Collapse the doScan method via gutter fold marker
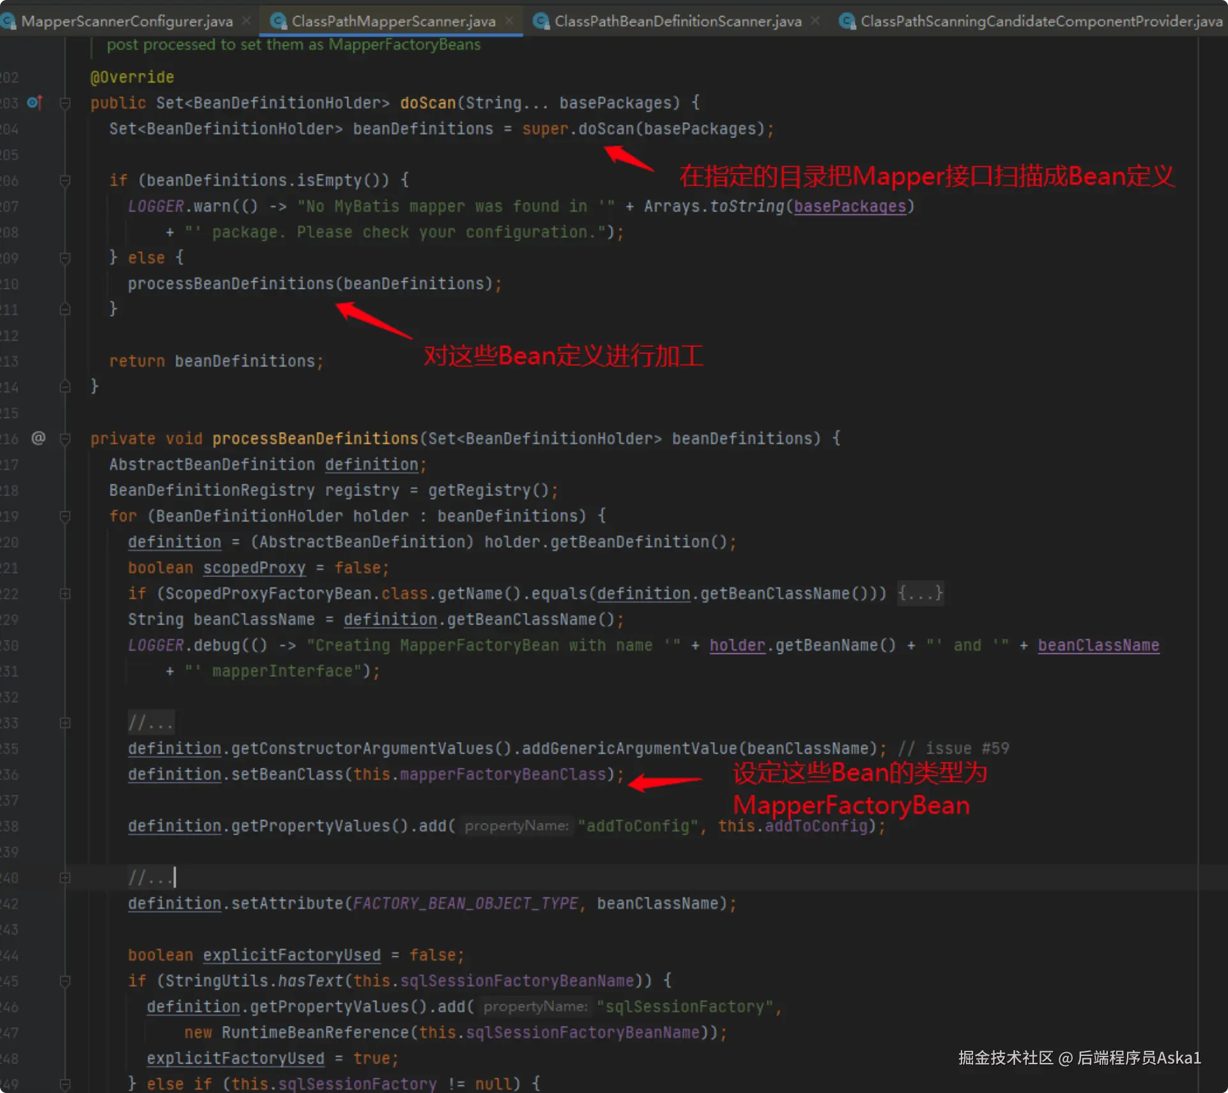This screenshot has height=1093, width=1228. (x=65, y=102)
